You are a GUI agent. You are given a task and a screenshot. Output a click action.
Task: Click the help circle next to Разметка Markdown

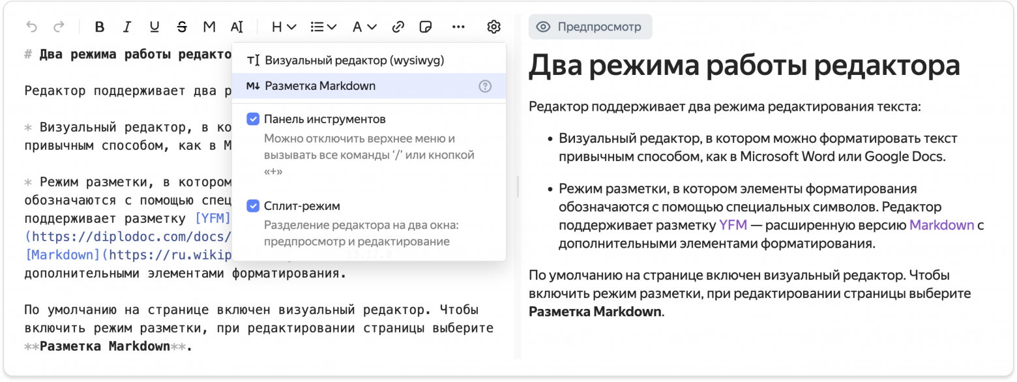tap(485, 85)
